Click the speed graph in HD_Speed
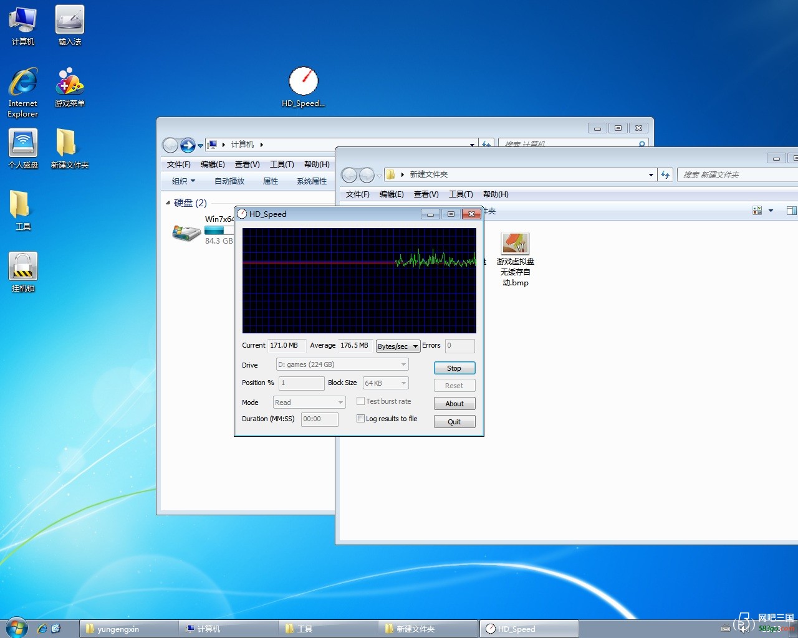 (359, 280)
